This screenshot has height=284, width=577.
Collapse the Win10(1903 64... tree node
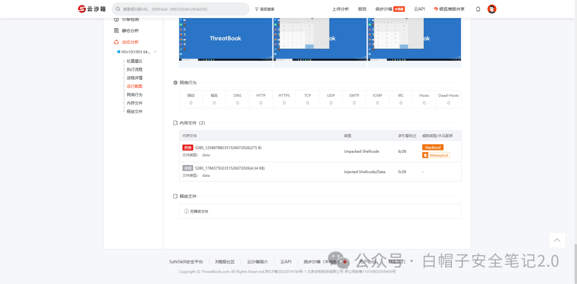pos(155,52)
